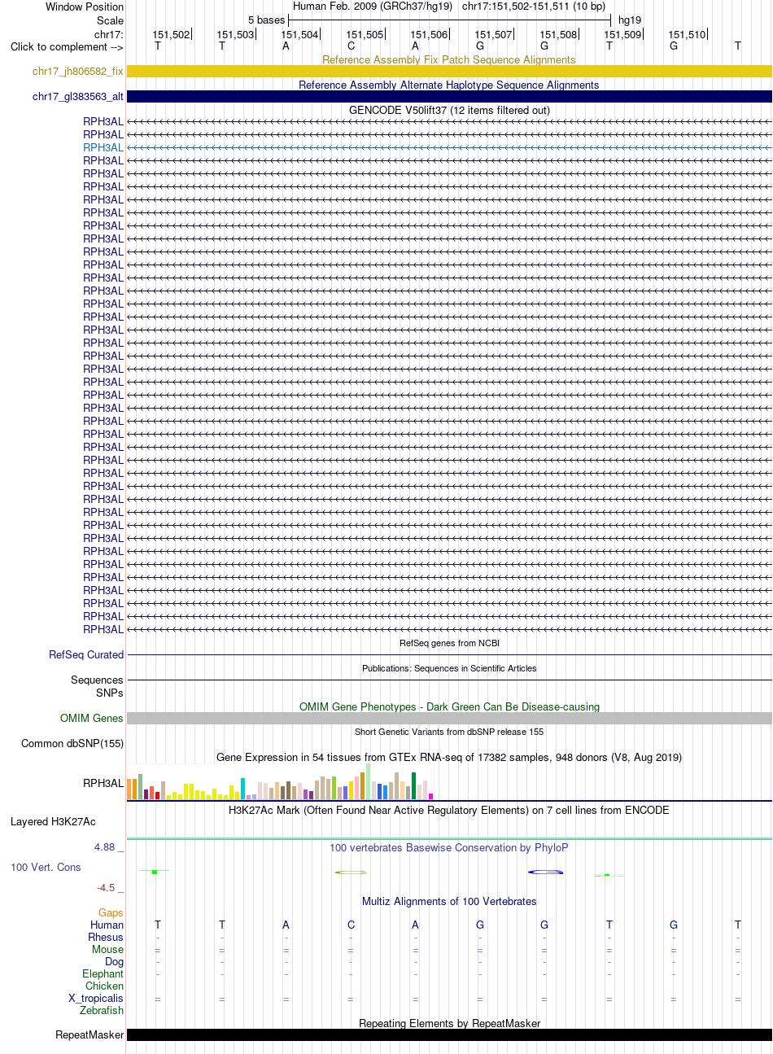This screenshot has width=773, height=1054.
Task: Click Short Genetic Variants from dbSNP title
Action: (x=449, y=732)
